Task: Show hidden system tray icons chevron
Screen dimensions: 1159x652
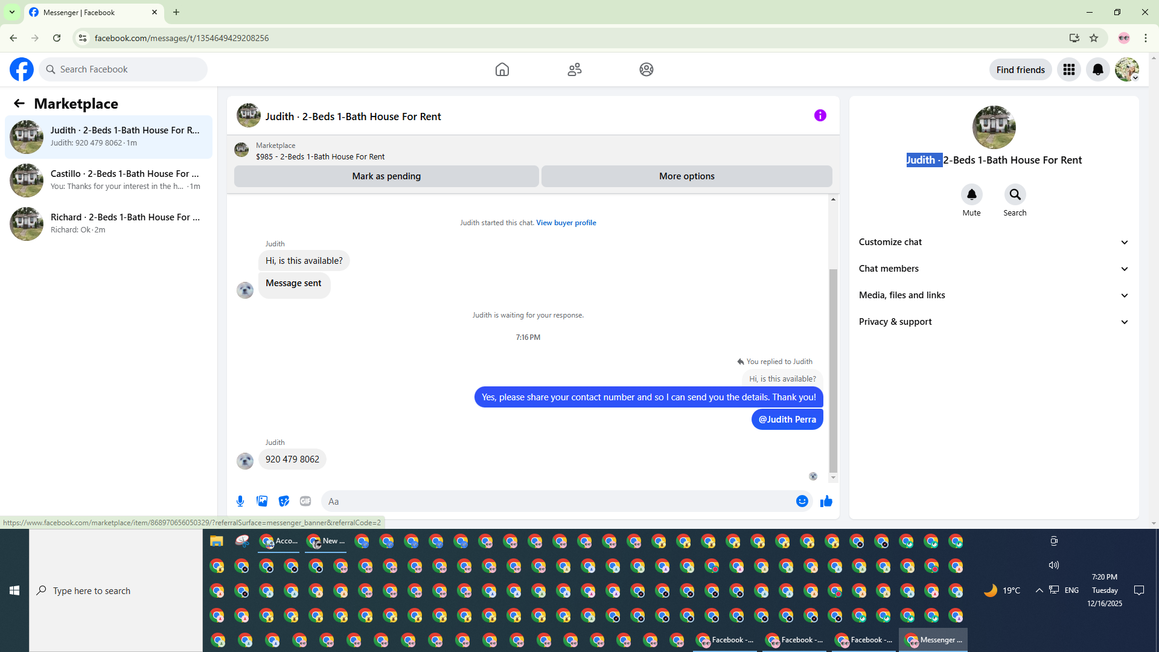Action: [1039, 590]
